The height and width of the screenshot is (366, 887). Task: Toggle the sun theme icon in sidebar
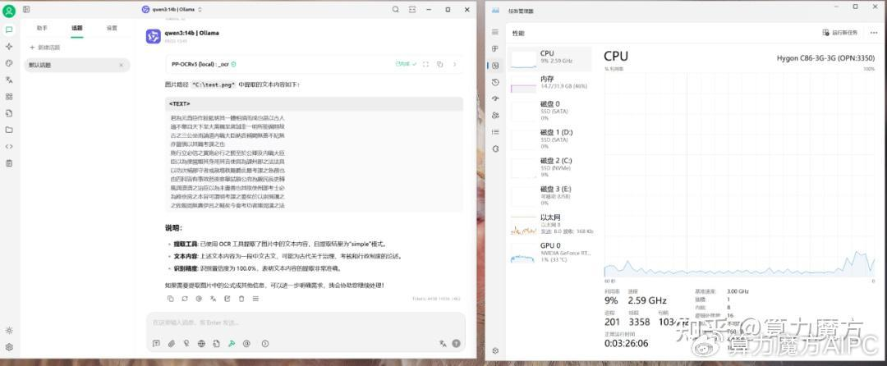click(x=9, y=331)
